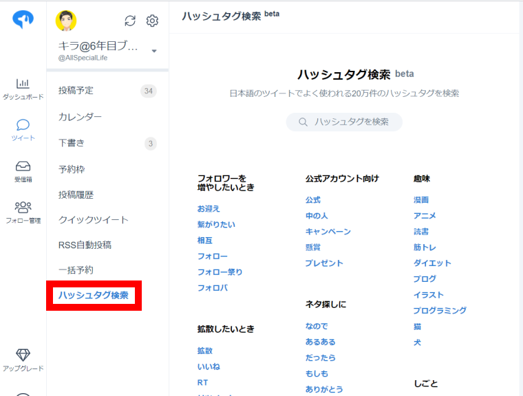523x396 pixels.
Task: Open 投稿予定 scheduled posts menu item
Action: [76, 91]
